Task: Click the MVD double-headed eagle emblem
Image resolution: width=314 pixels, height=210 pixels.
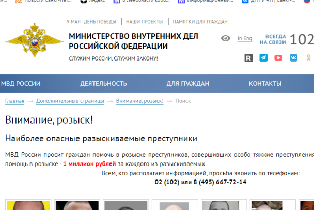Action: 35,40
